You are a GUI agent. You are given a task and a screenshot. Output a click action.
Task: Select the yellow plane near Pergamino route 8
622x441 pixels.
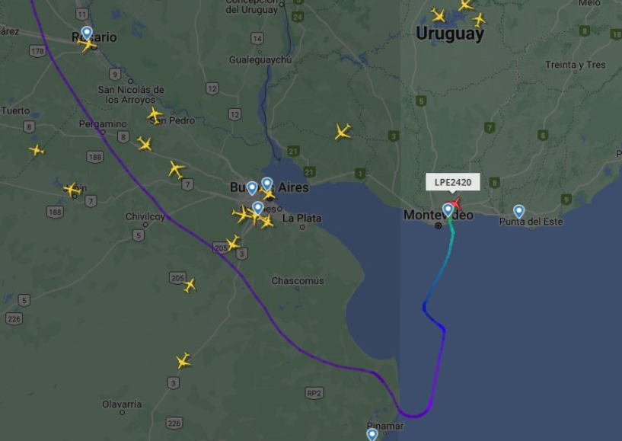coord(145,144)
